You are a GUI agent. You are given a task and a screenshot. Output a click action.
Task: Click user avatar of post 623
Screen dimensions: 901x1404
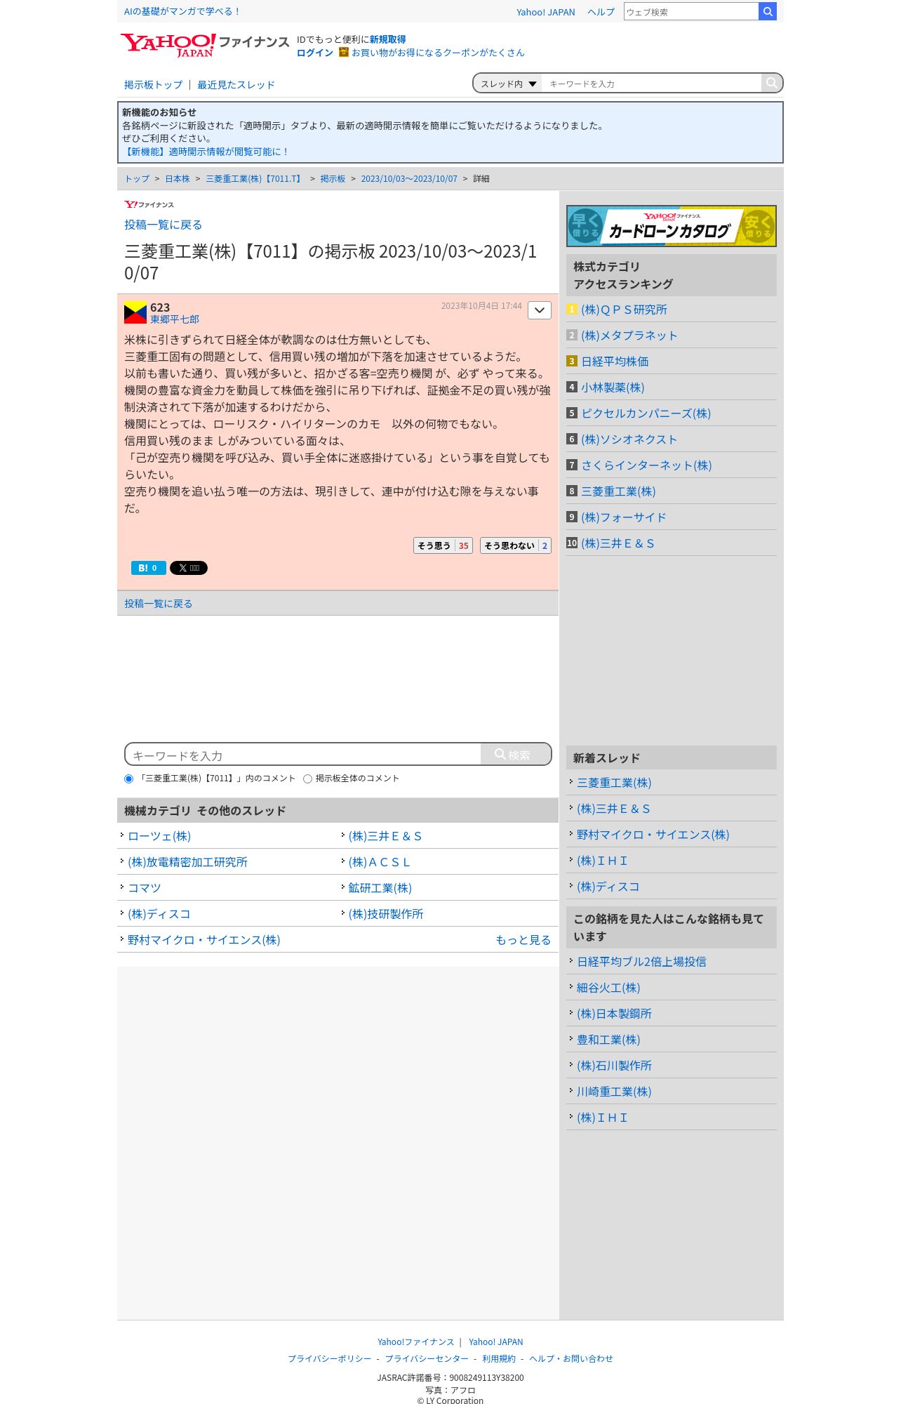coord(135,312)
